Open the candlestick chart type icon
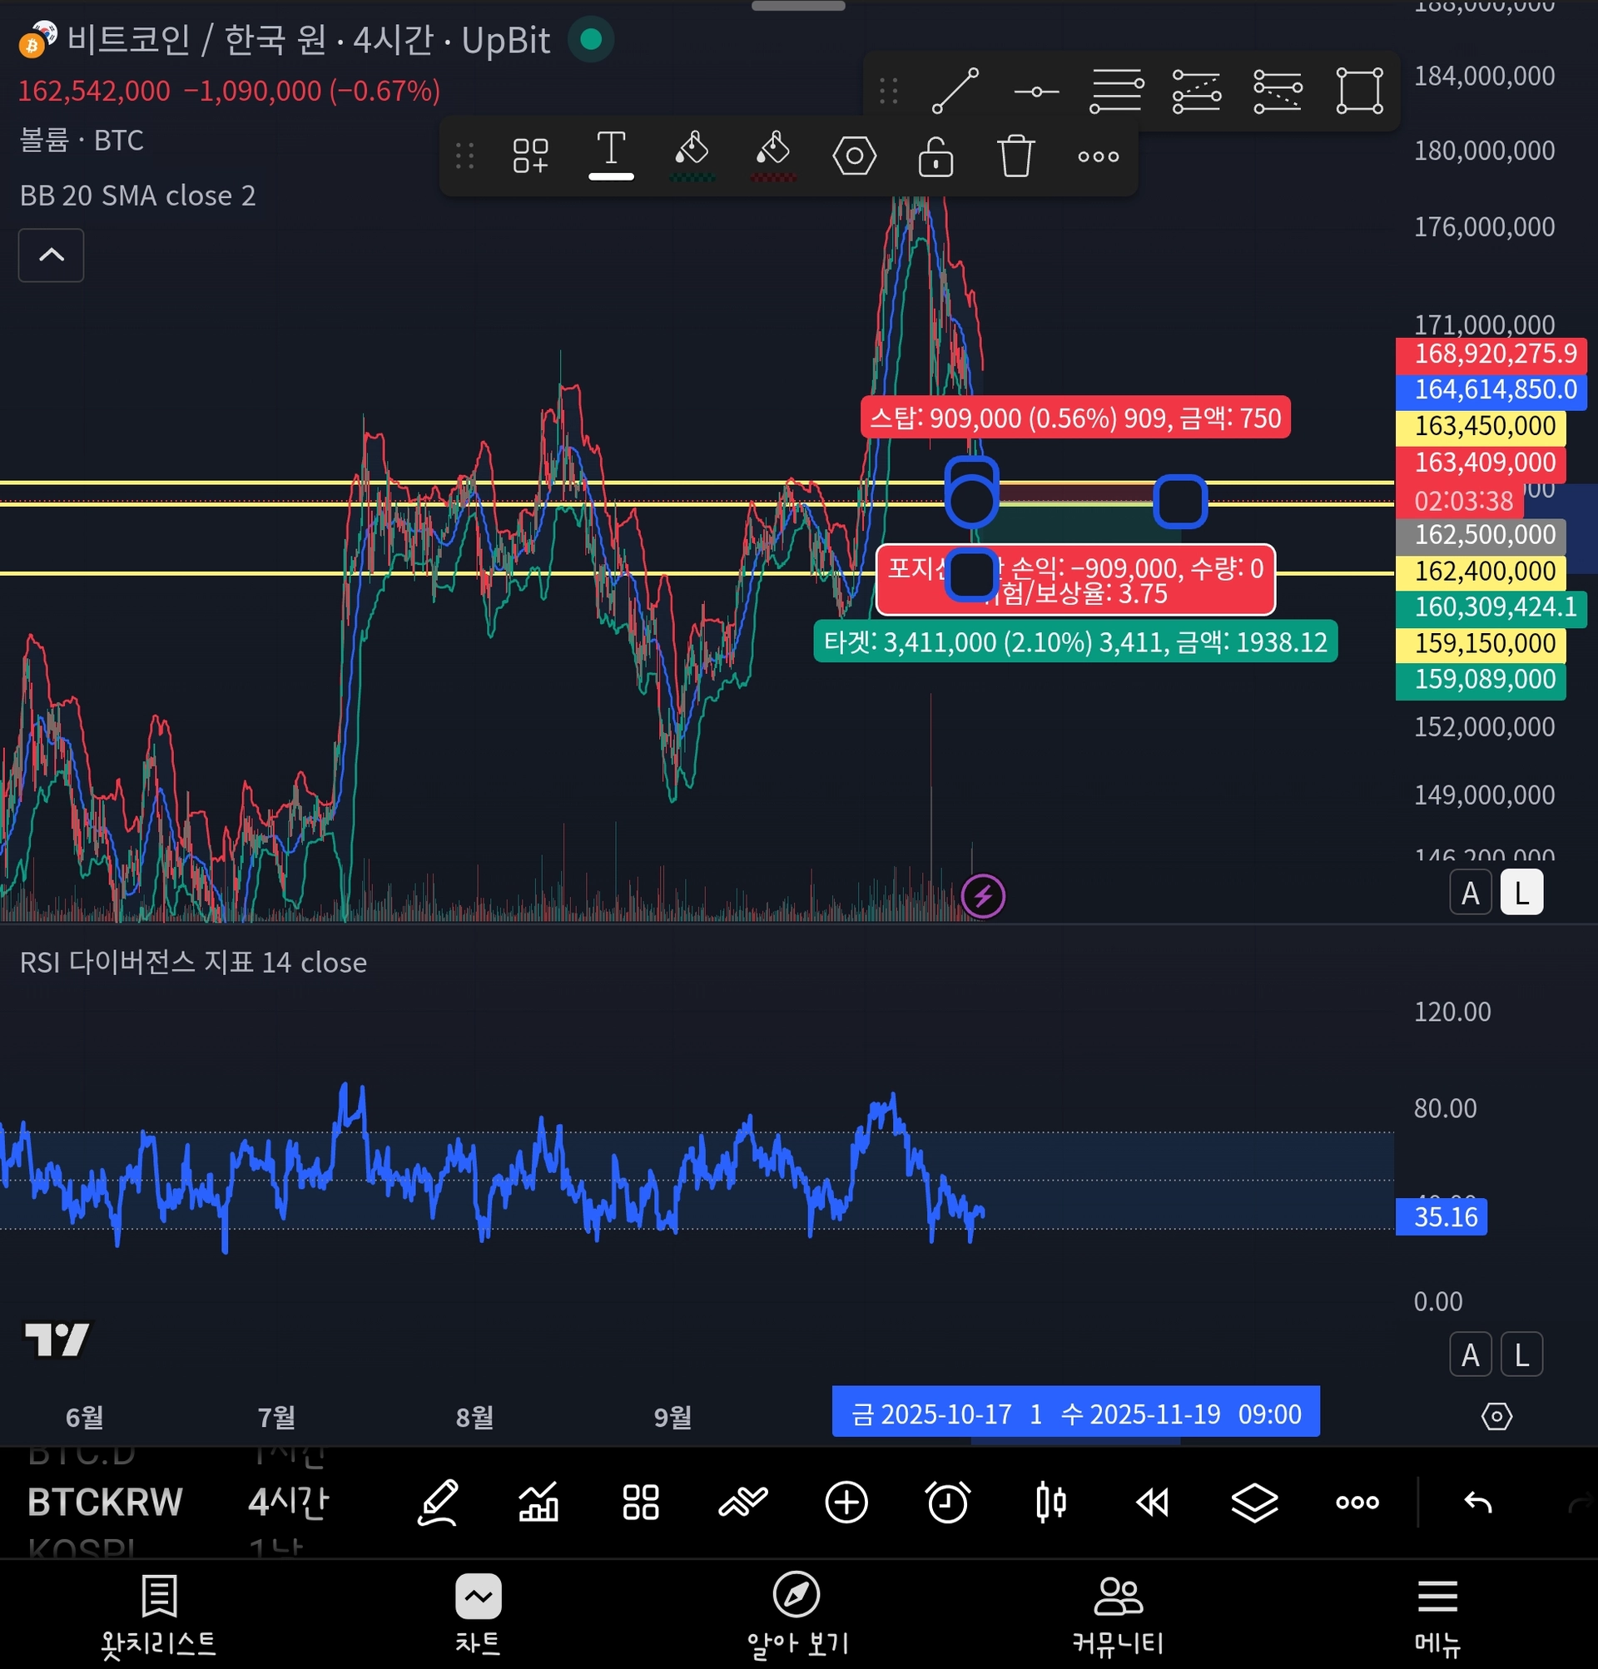Viewport: 1598px width, 1669px height. click(1050, 1502)
